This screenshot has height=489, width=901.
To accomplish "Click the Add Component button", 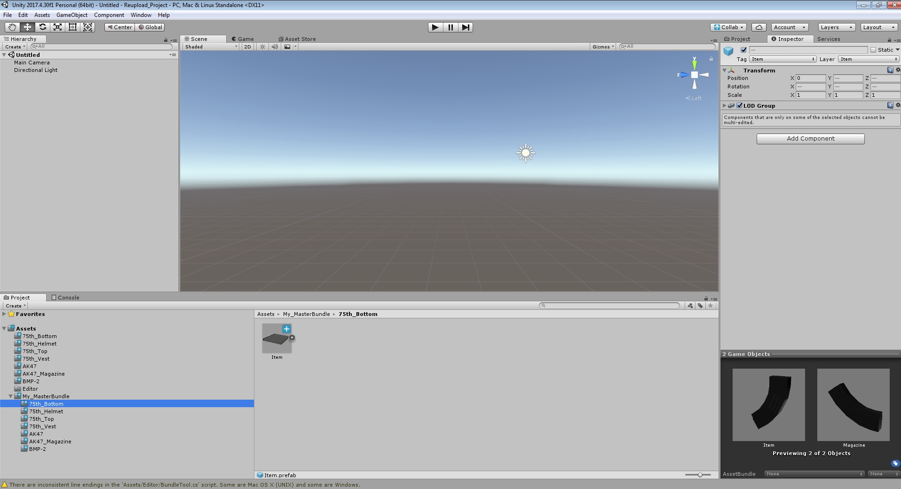I will click(x=811, y=139).
